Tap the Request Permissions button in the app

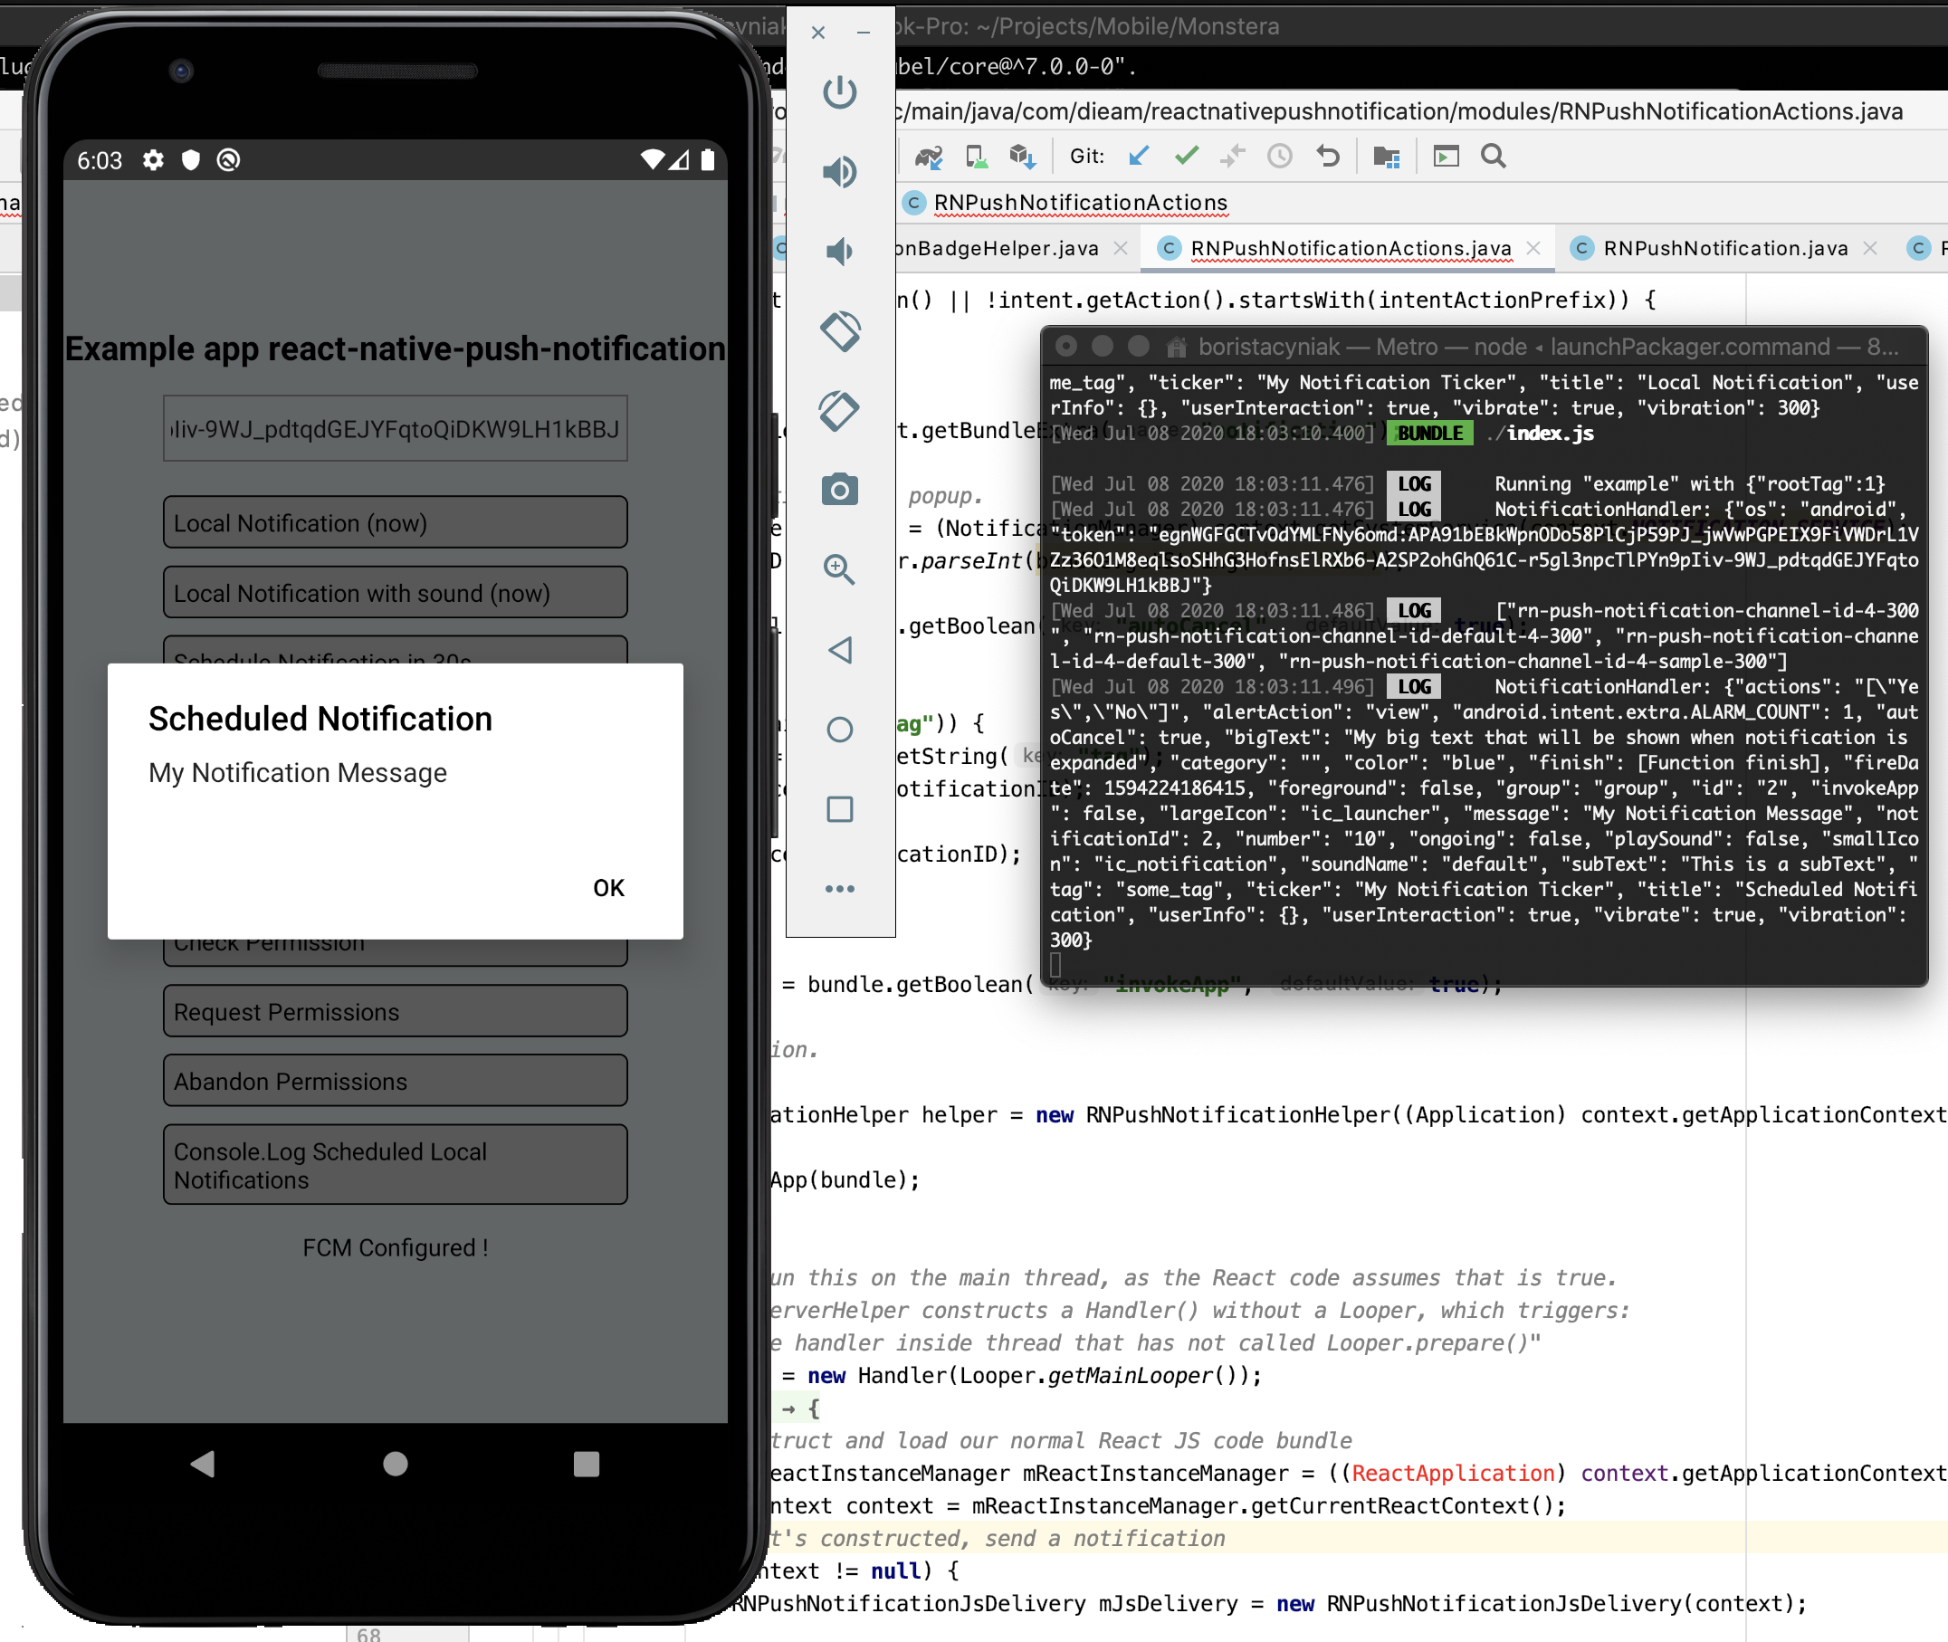[x=395, y=1011]
